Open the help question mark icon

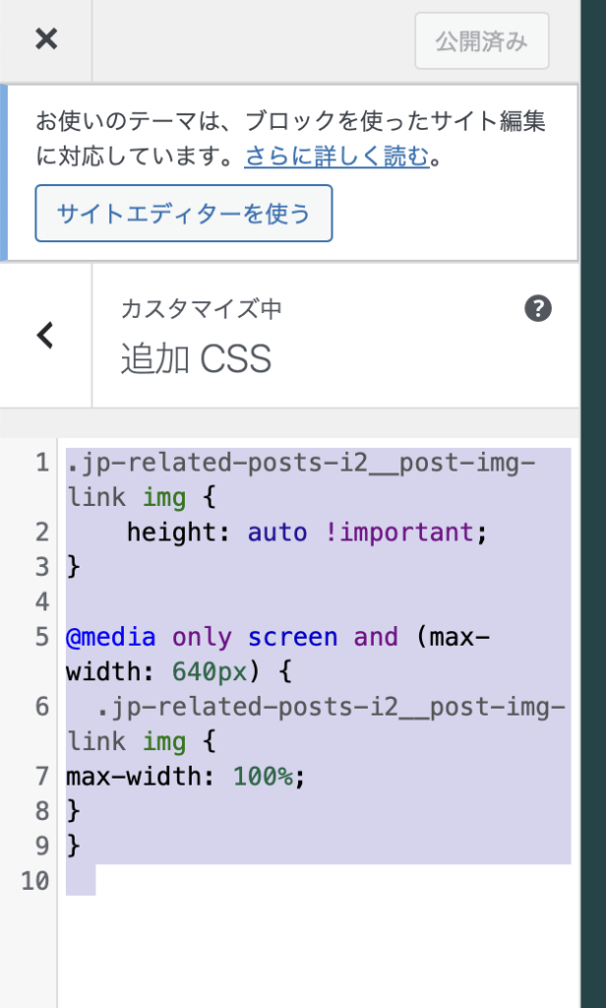538,310
